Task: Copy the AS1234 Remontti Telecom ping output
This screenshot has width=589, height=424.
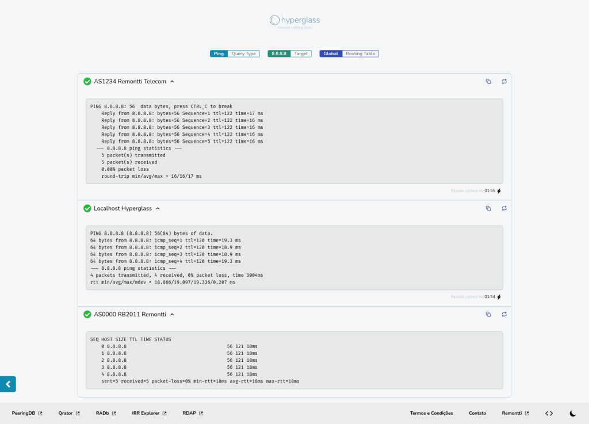Action: (x=488, y=81)
